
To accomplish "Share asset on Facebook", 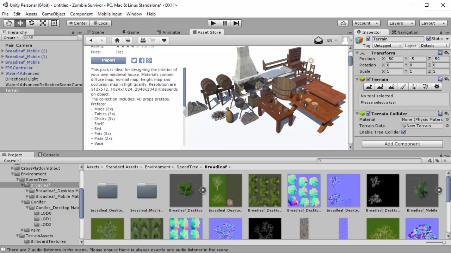I will click(142, 60).
